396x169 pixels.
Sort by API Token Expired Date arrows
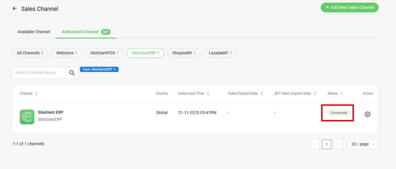(315, 94)
